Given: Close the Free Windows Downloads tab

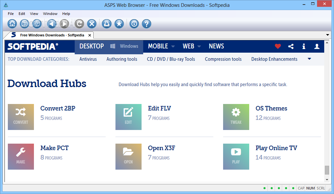Looking at the screenshot, I should 90,35.
